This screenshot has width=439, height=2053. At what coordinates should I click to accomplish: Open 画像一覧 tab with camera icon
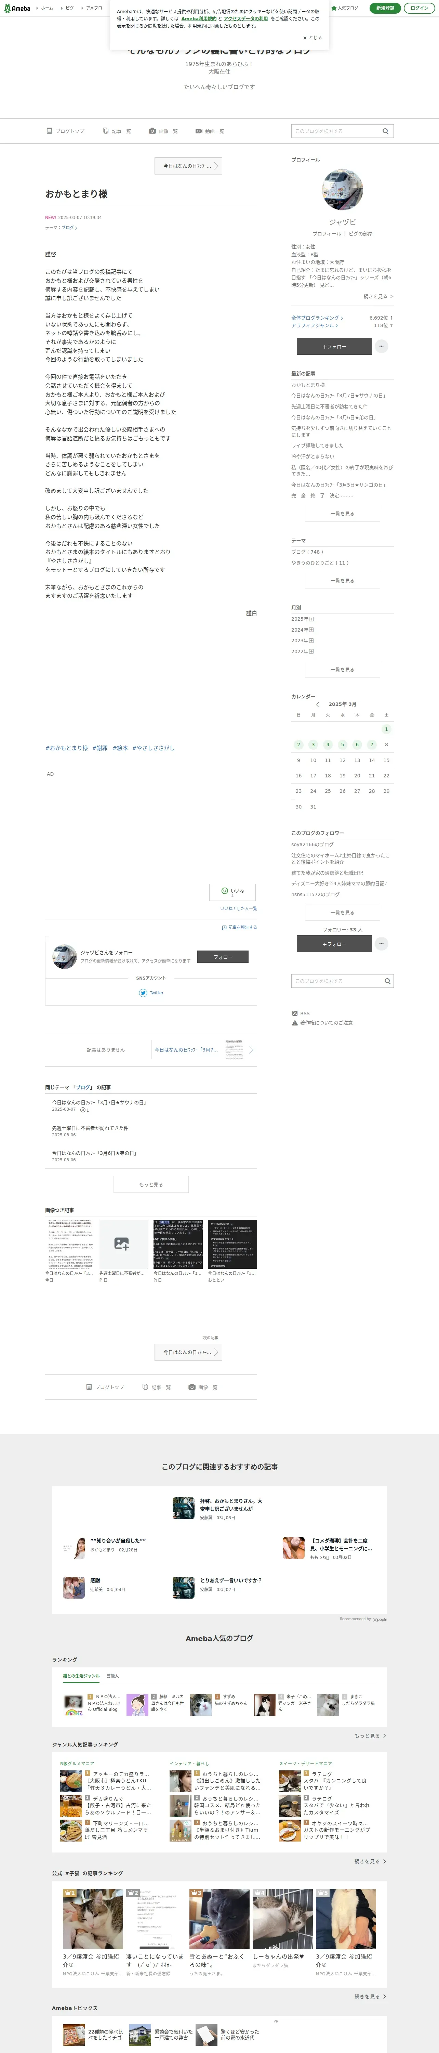tap(163, 131)
